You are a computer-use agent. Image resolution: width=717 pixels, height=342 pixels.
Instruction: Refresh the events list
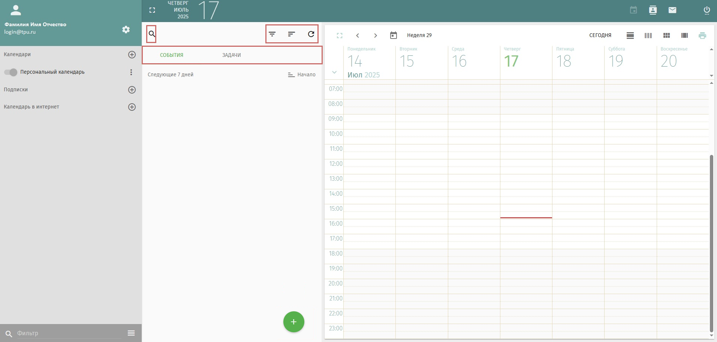point(311,34)
